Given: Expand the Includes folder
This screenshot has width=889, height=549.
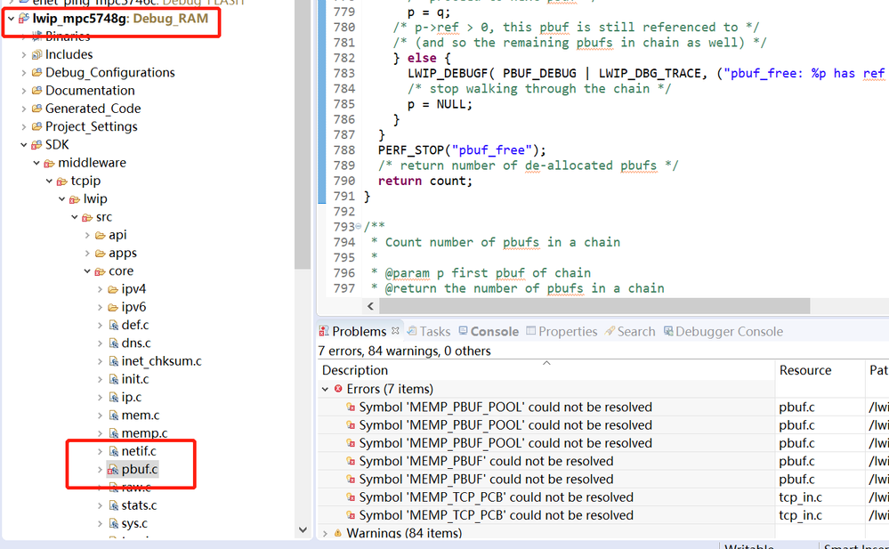Looking at the screenshot, I should pos(24,54).
